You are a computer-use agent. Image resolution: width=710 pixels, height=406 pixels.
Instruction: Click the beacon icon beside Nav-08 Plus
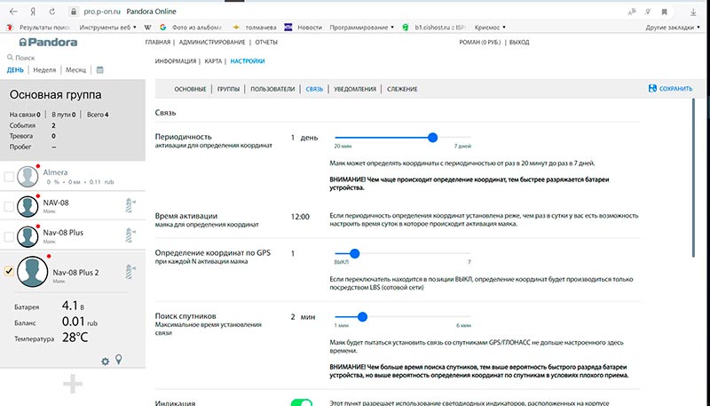131,236
